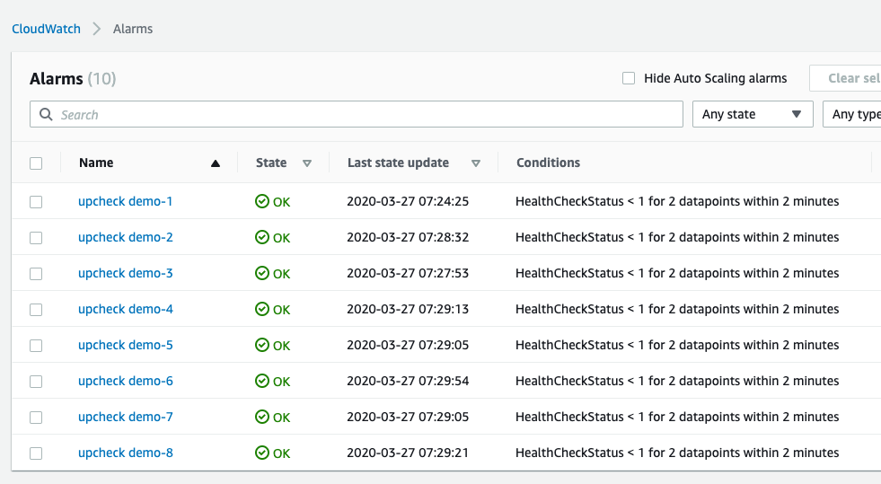The width and height of the screenshot is (881, 484).
Task: Click the Conditions column header
Action: point(548,163)
